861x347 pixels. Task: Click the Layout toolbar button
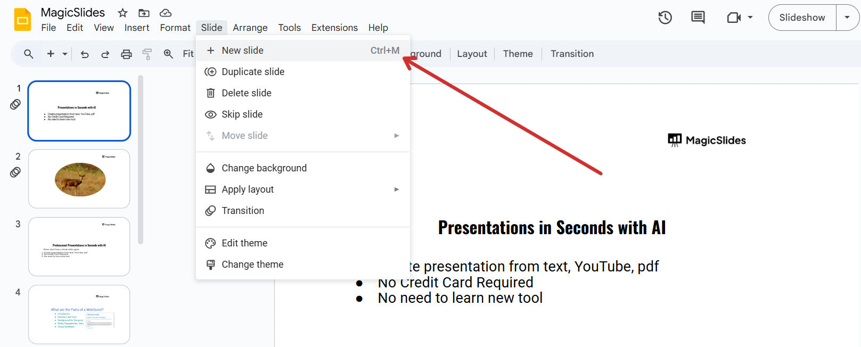[x=472, y=54]
